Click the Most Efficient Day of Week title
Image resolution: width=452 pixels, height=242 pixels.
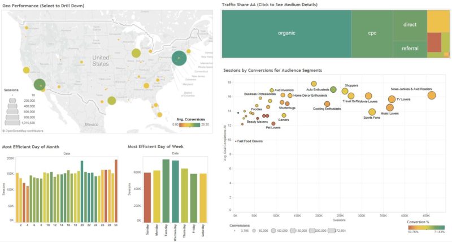155,146
